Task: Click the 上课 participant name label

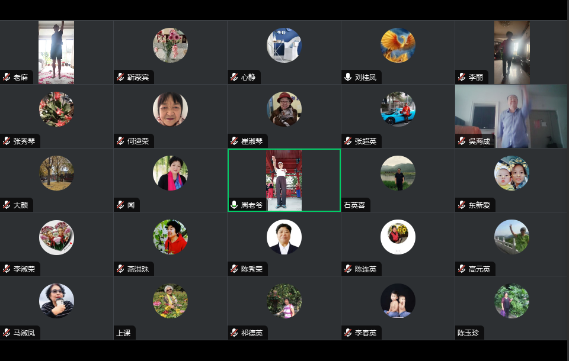Action: 123,333
